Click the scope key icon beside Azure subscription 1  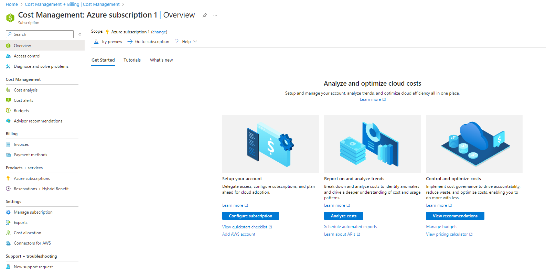[x=107, y=32]
